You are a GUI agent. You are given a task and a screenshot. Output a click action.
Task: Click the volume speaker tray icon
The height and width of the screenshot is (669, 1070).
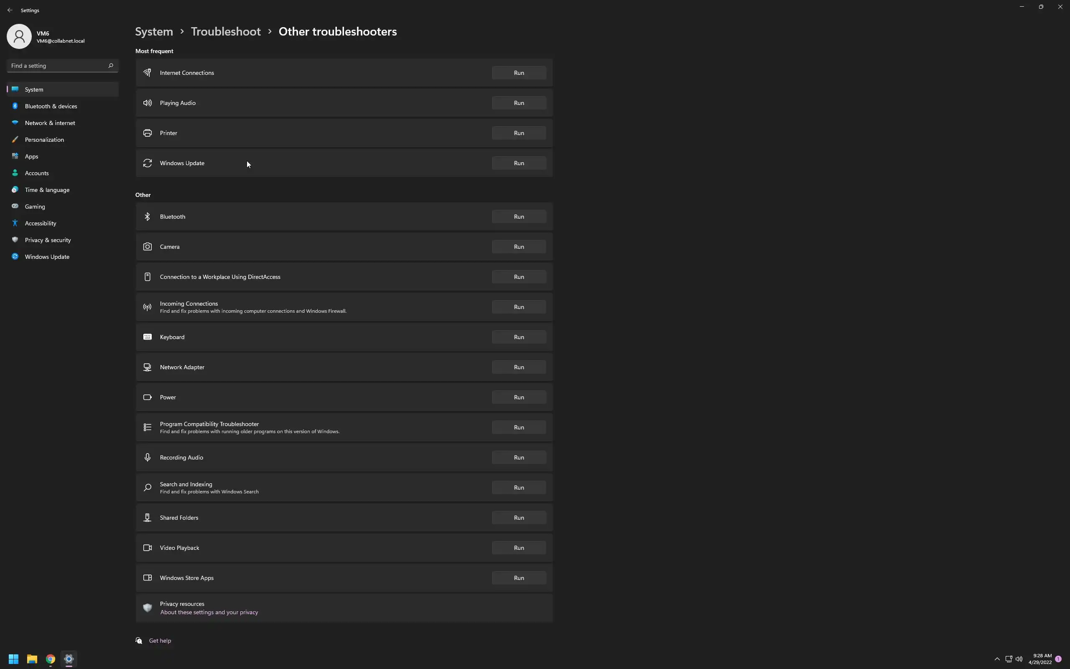pyautogui.click(x=1019, y=659)
